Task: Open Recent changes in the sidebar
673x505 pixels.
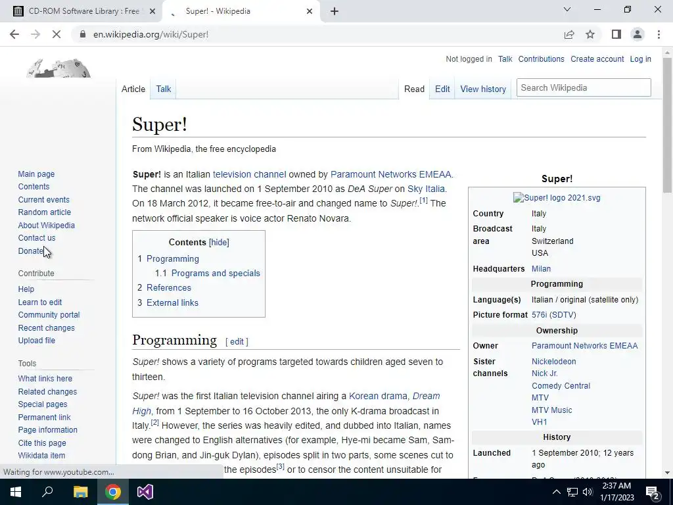Action: pyautogui.click(x=46, y=327)
